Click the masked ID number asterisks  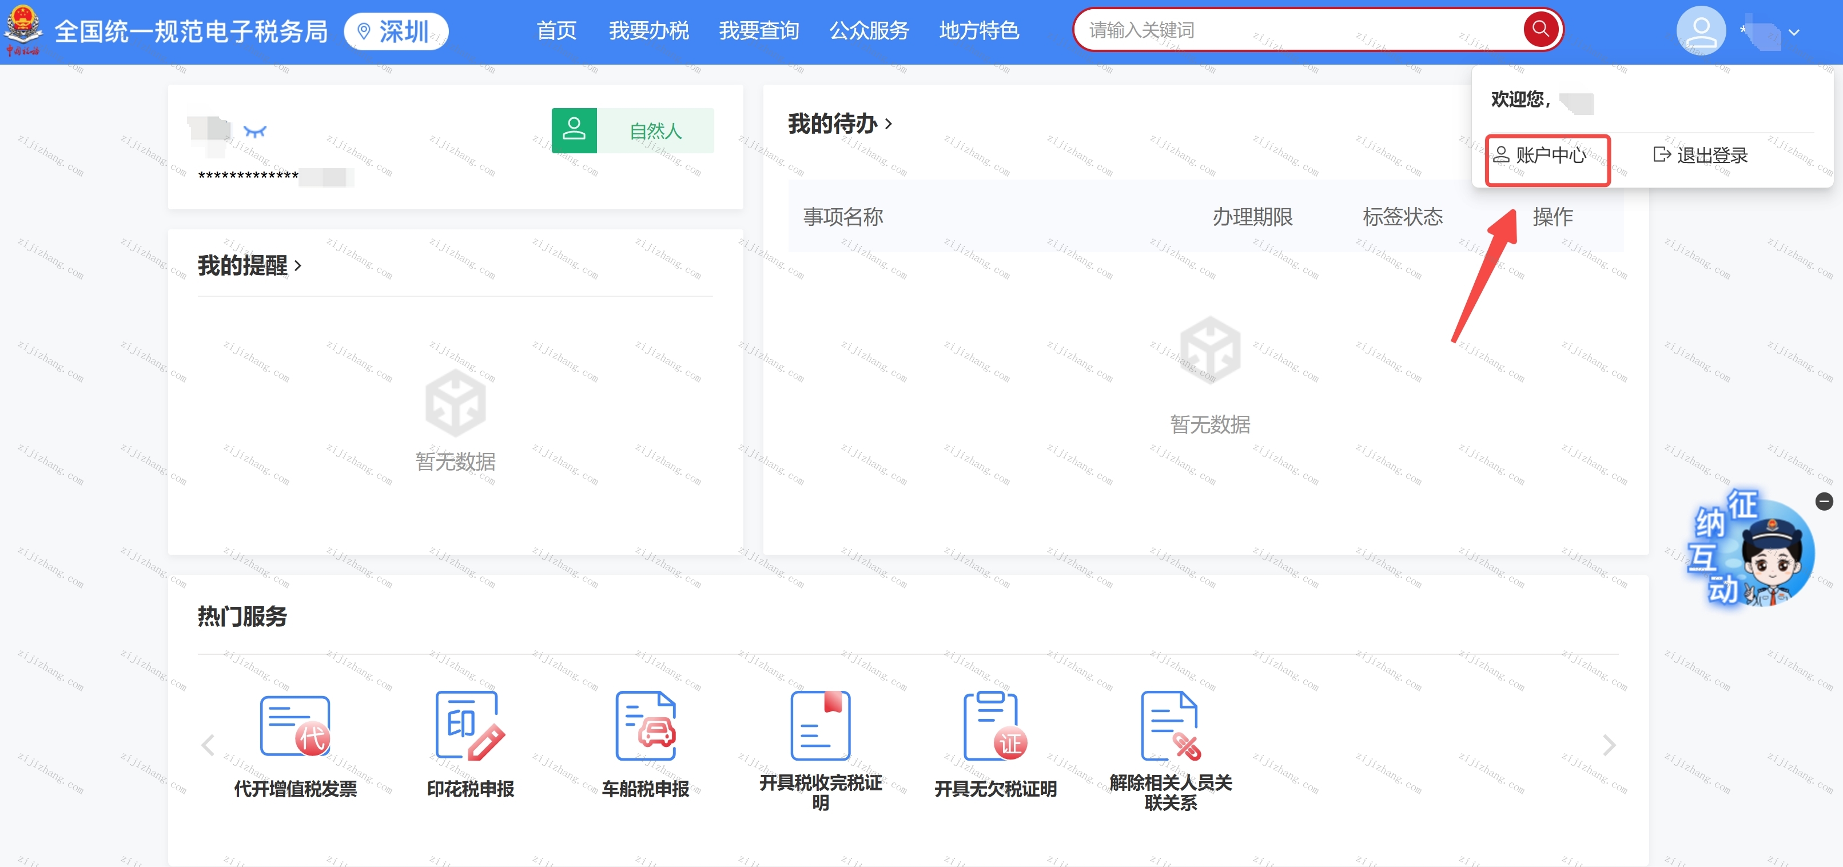[x=248, y=176]
